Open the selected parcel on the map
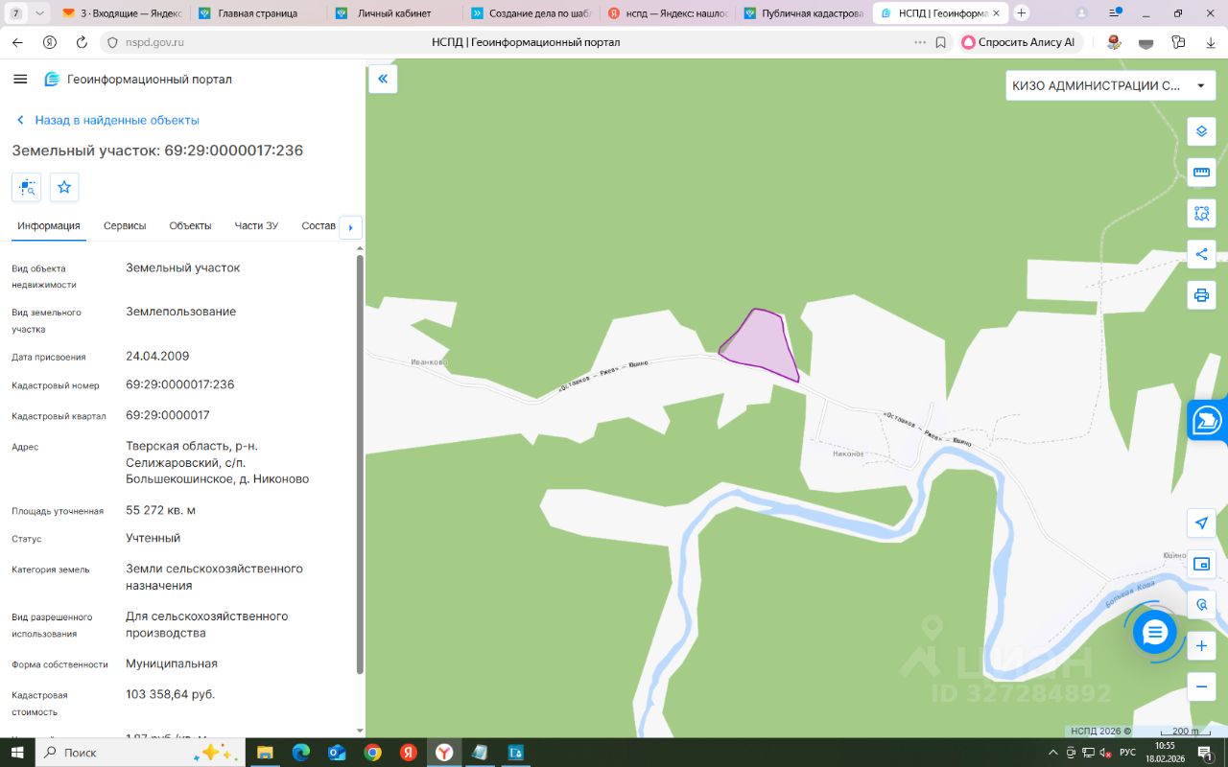The image size is (1228, 767). click(x=760, y=343)
